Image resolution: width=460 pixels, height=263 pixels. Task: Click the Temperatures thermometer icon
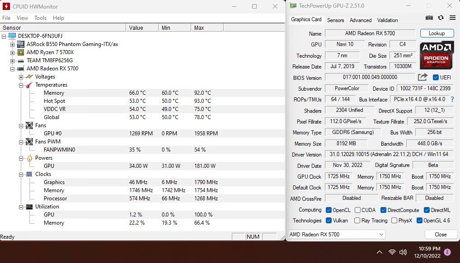pyautogui.click(x=29, y=85)
